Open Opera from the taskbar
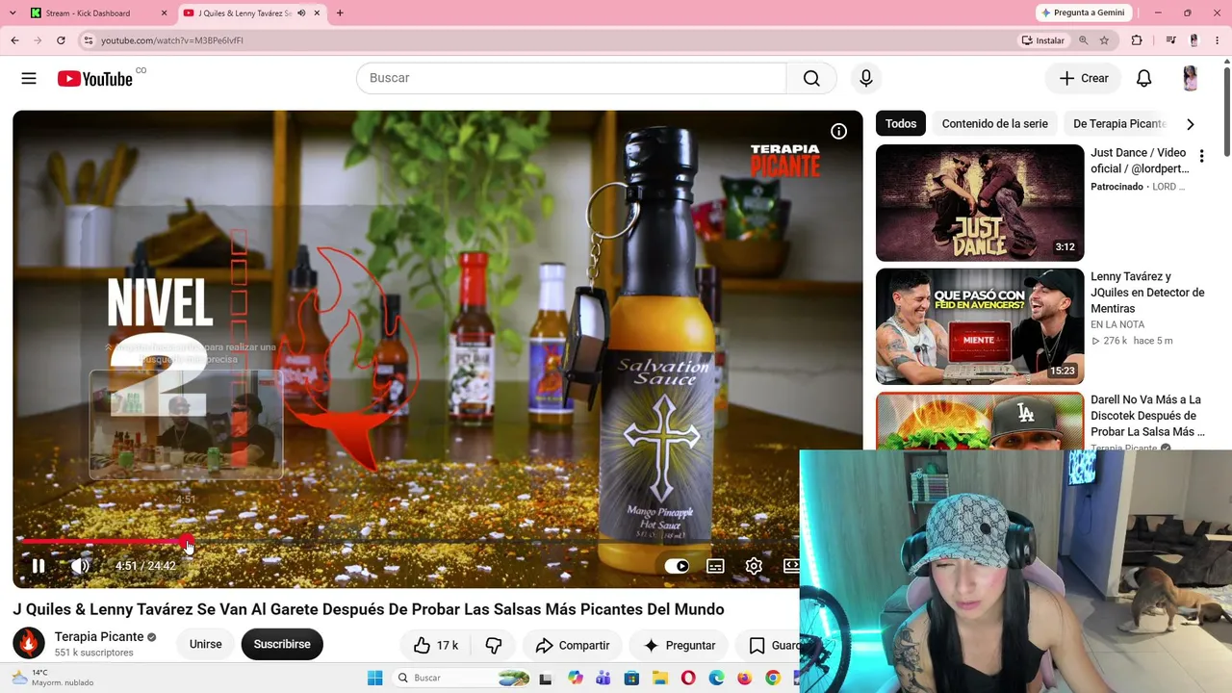 (x=688, y=678)
